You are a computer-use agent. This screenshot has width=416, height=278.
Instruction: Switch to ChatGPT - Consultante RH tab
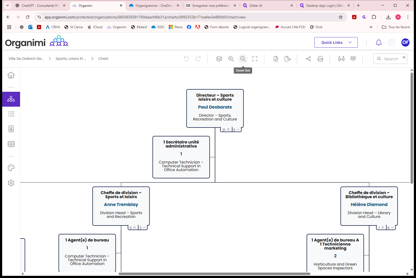[x=41, y=5]
